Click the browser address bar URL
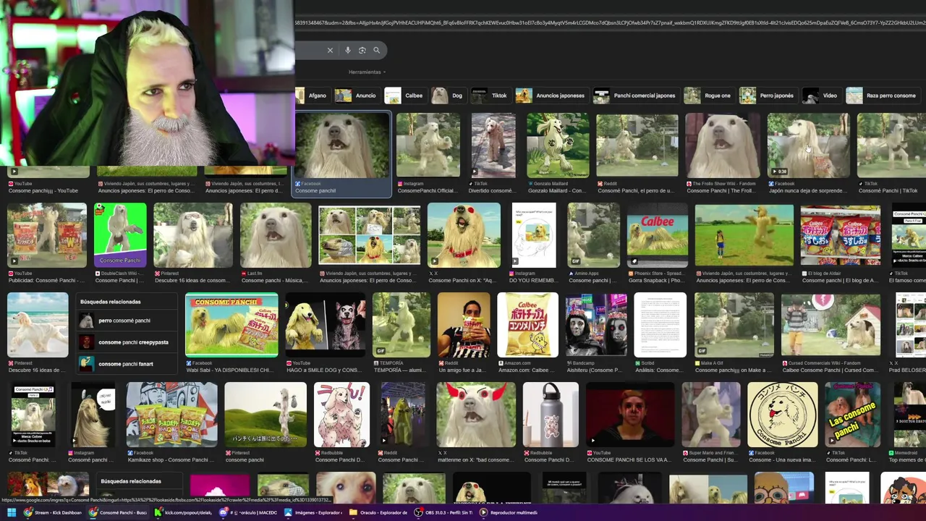 [610, 23]
